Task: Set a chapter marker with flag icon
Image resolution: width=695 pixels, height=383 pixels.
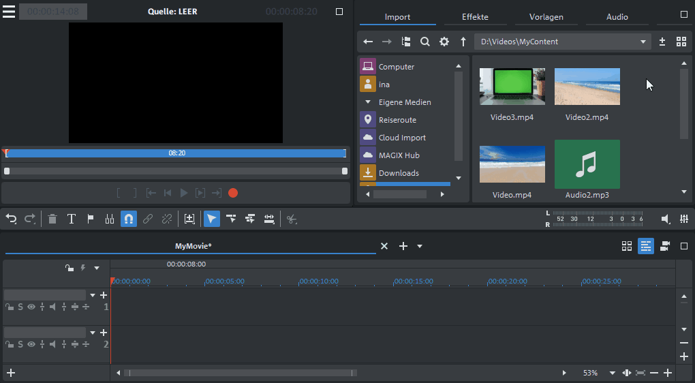Action: pos(91,219)
